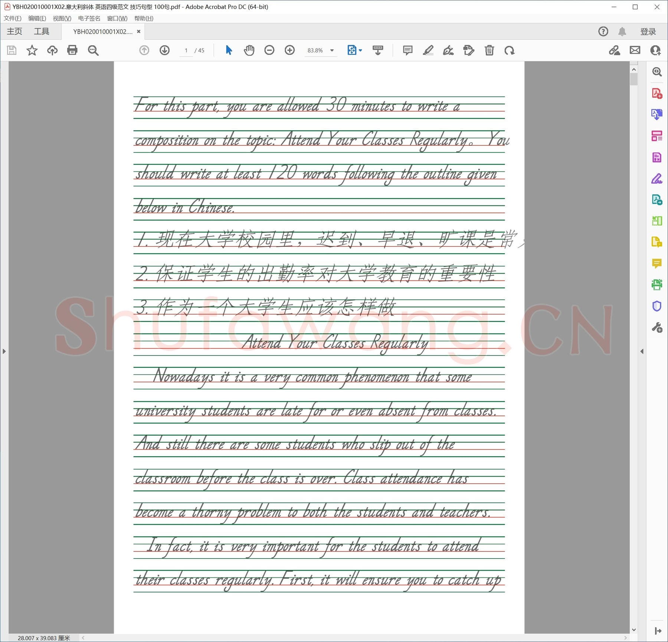This screenshot has width=668, height=642.
Task: Open notifications bell icon
Action: coord(622,32)
